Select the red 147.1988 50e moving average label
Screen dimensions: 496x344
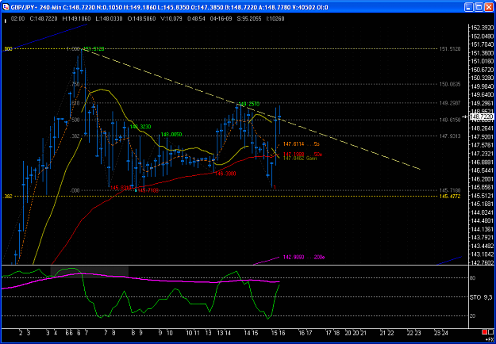click(302, 154)
